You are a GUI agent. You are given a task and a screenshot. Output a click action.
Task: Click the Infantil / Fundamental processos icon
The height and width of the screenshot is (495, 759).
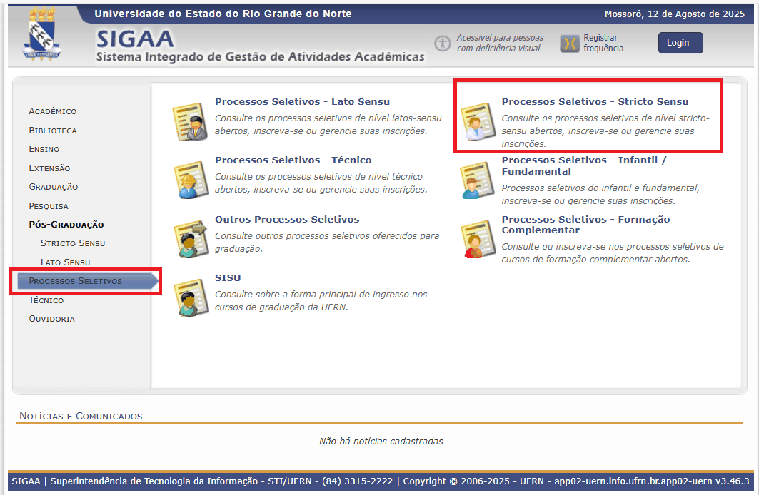[x=477, y=180]
